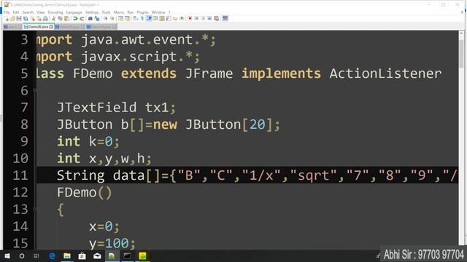Click the Copy toolbar icon
Image resolution: width=467 pixels, height=262 pixels.
click(x=60, y=19)
